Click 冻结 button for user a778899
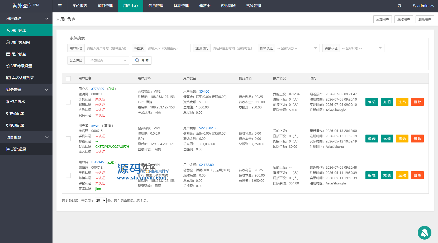This screenshot has width=438, height=243. (x=402, y=102)
